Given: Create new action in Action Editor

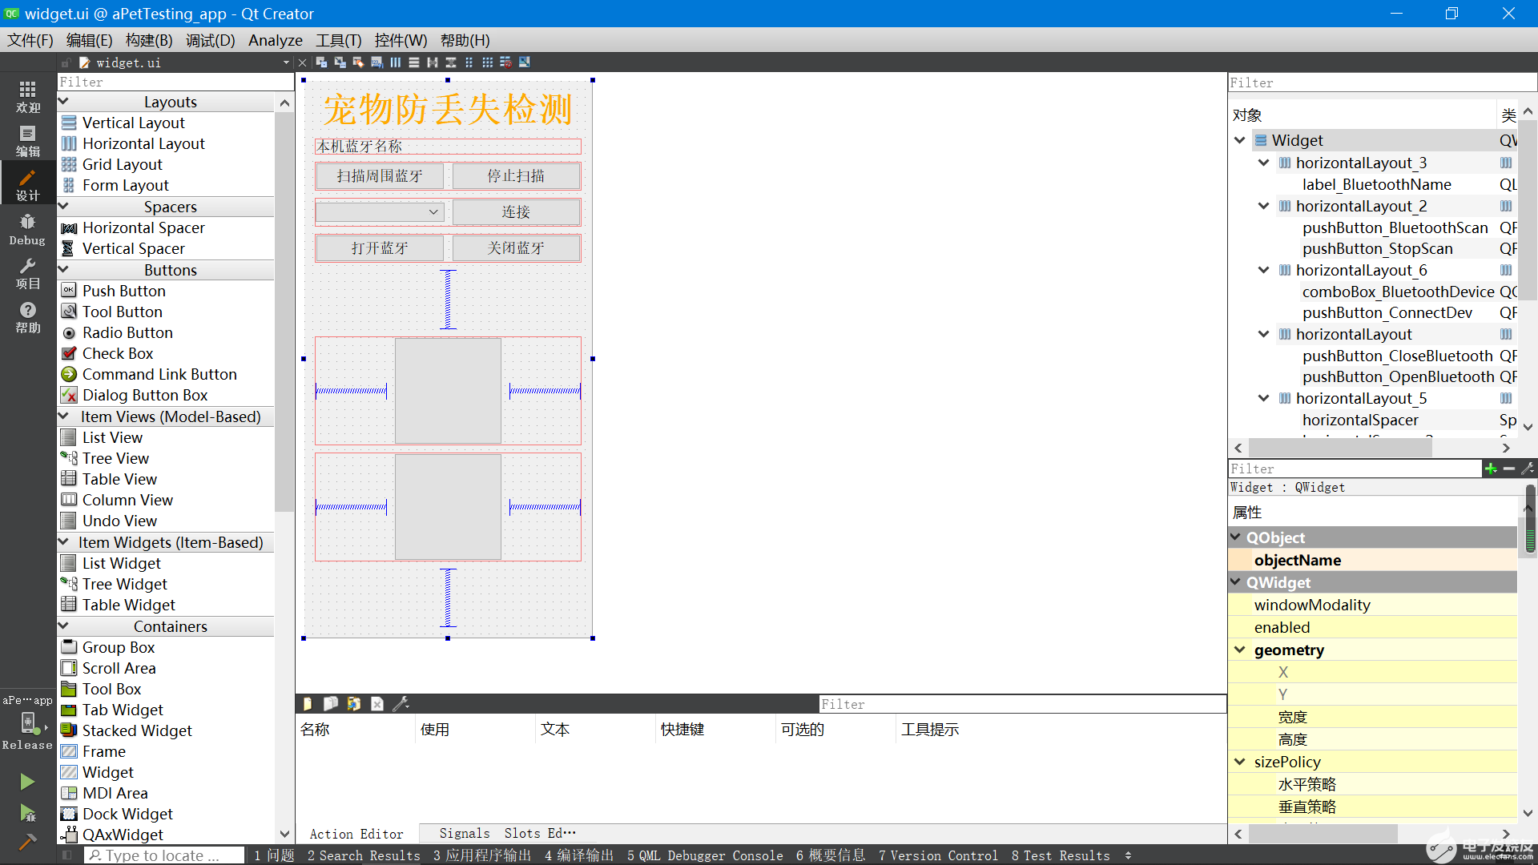Looking at the screenshot, I should 308,703.
